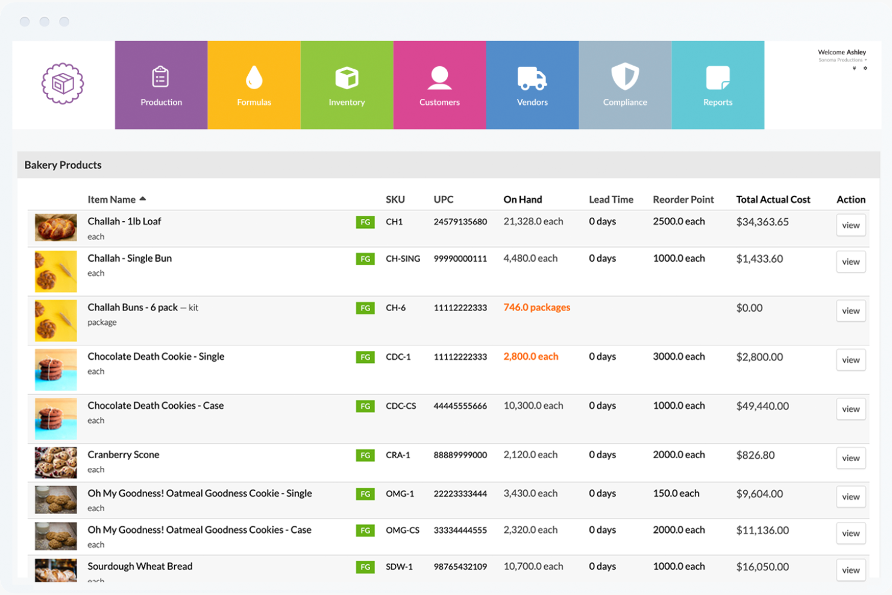This screenshot has height=595, width=892.
Task: Click the SKU column header
Action: pos(395,200)
